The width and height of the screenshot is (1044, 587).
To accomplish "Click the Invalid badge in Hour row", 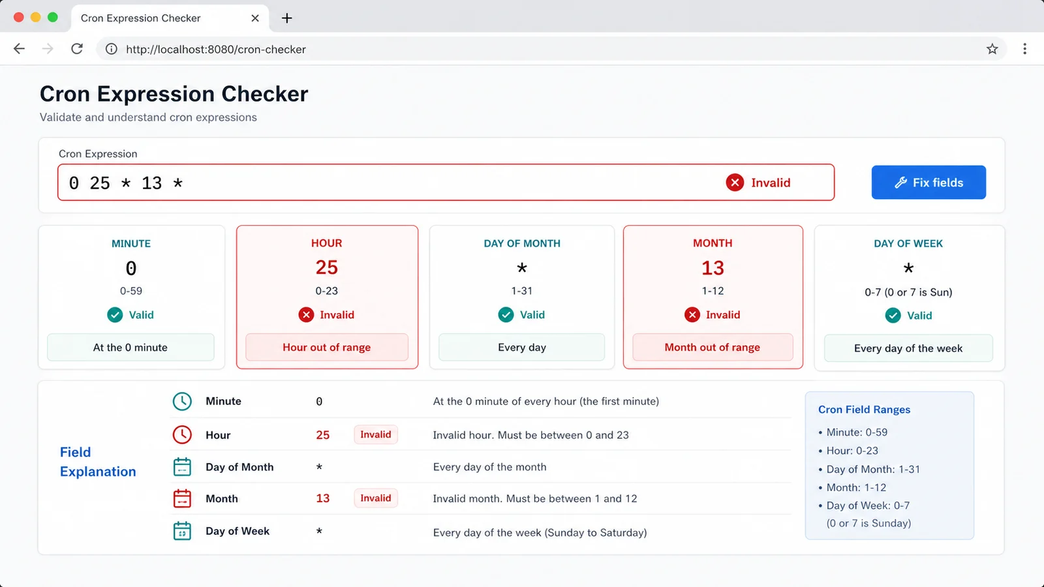I will (x=376, y=434).
